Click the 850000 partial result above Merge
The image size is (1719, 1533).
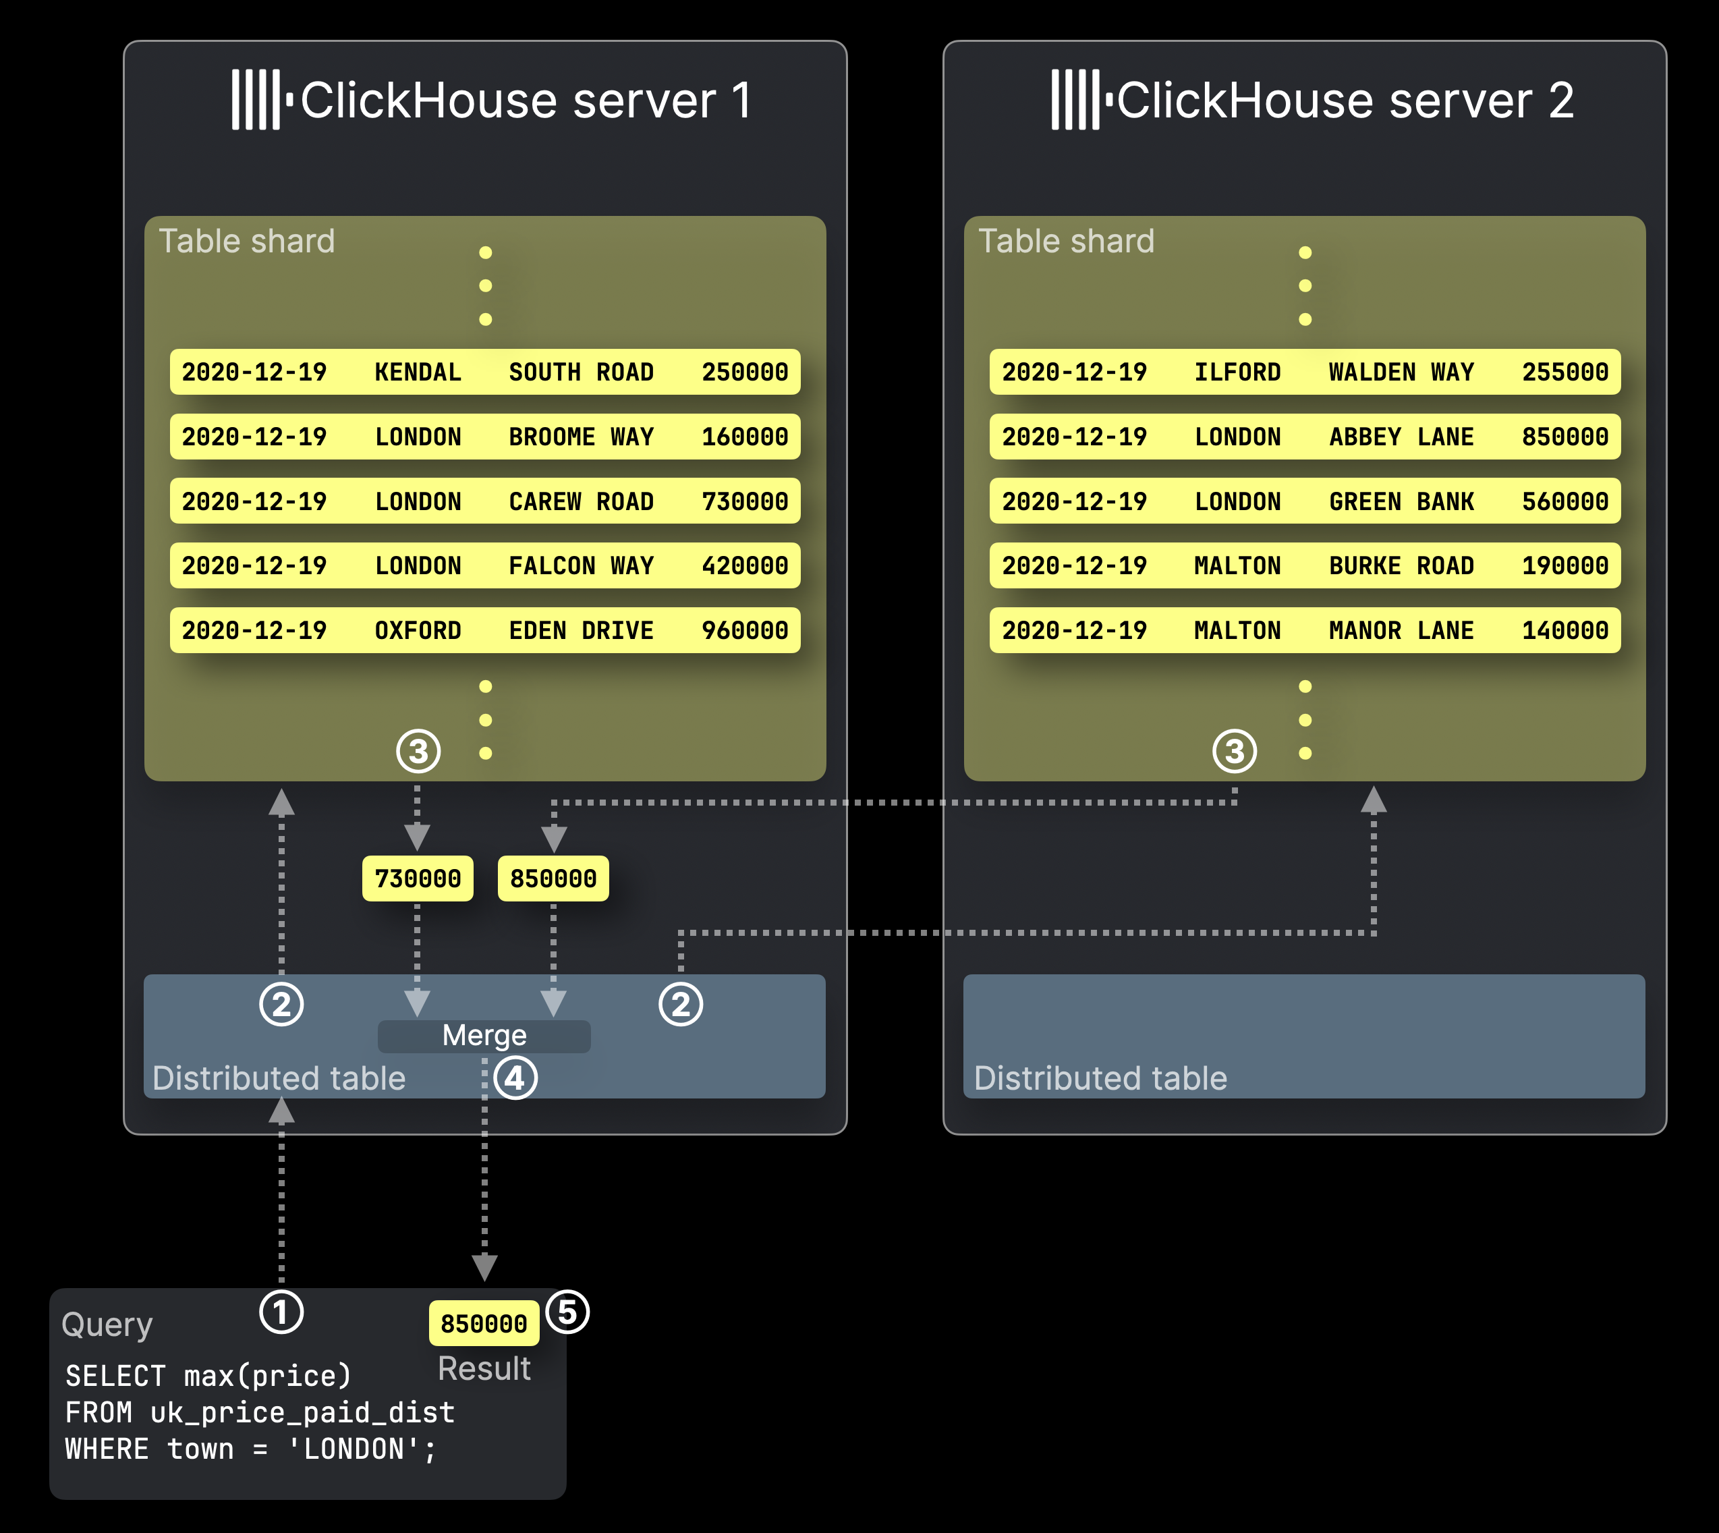tap(553, 879)
